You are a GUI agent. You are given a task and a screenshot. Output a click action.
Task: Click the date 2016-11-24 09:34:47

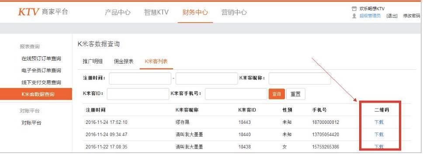(107, 134)
